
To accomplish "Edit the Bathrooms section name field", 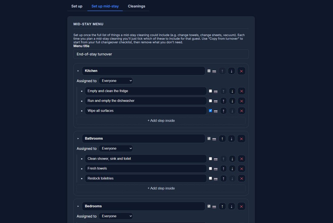I will pyautogui.click(x=143, y=139).
